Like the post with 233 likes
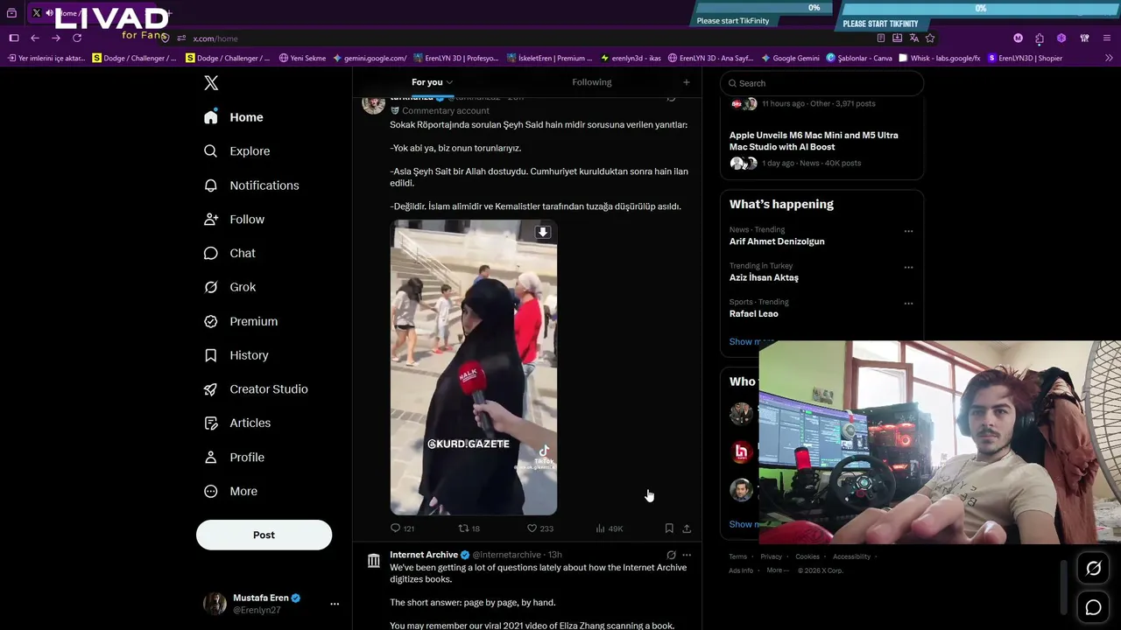Image resolution: width=1121 pixels, height=630 pixels. click(539, 528)
